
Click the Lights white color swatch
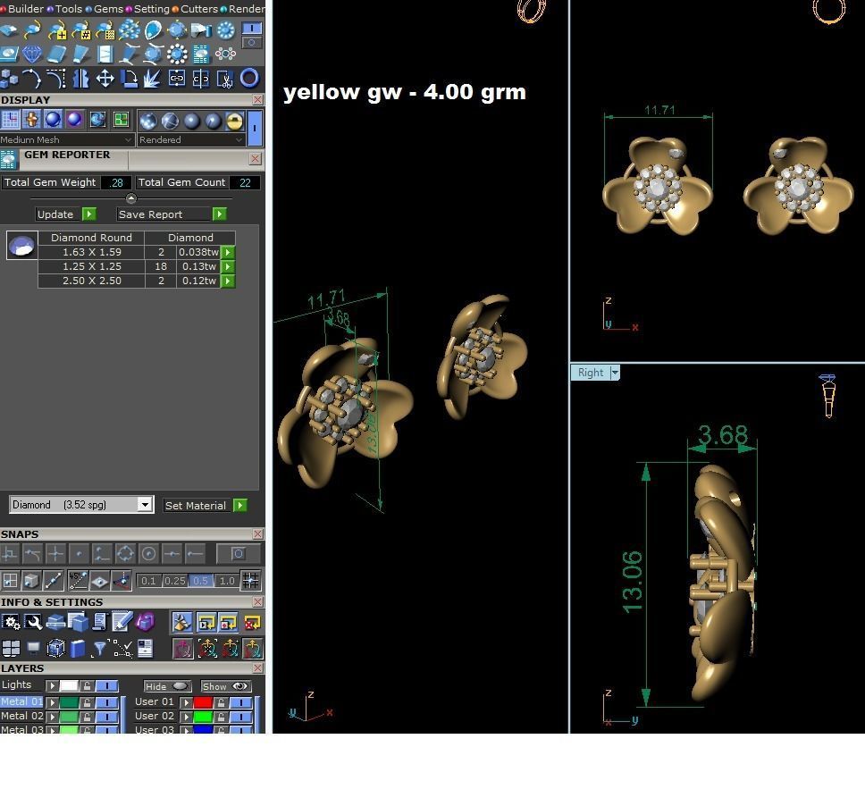pyautogui.click(x=69, y=685)
